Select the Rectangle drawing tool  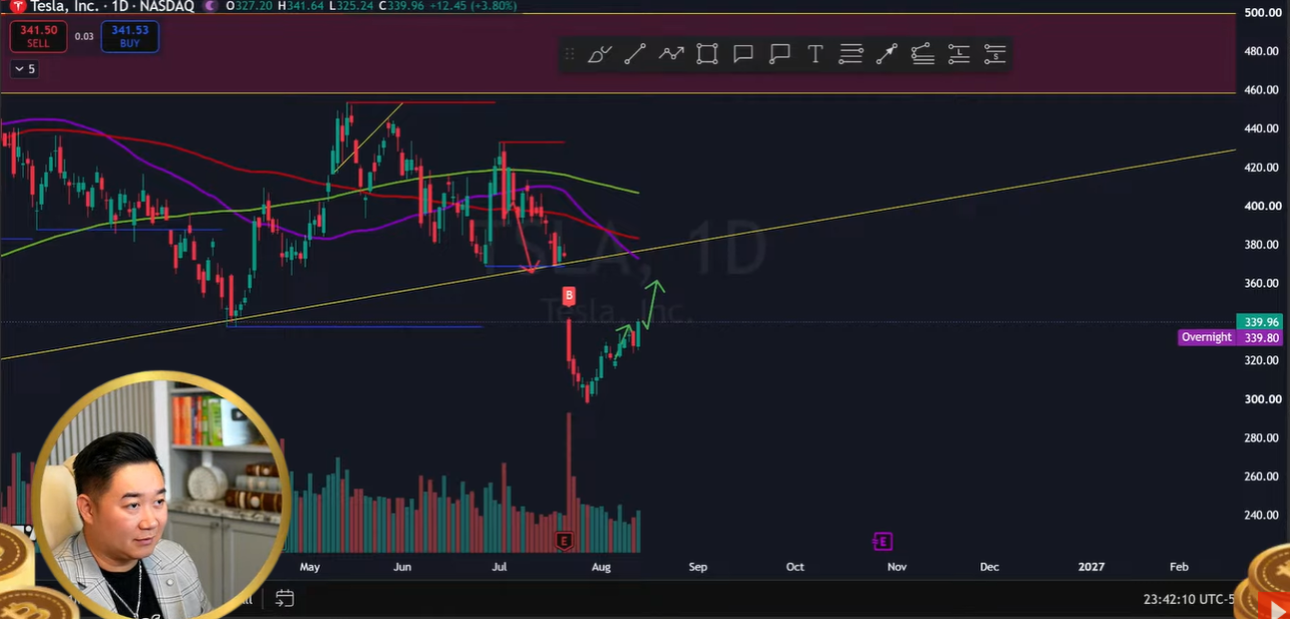(707, 54)
